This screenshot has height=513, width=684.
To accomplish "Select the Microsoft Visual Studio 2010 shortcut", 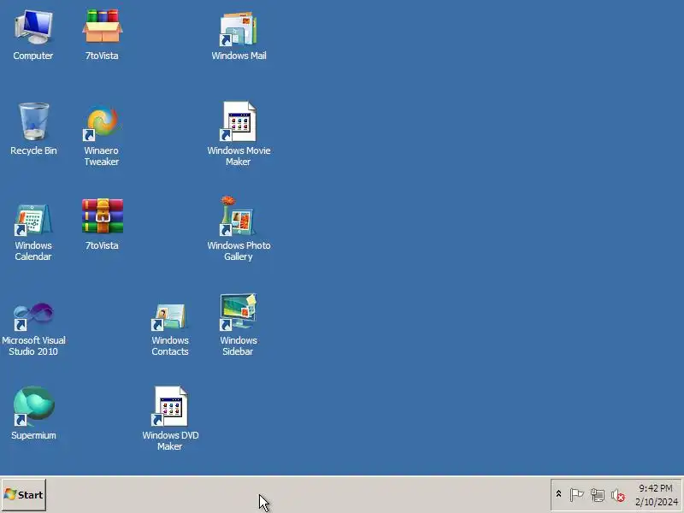I will [x=33, y=328].
